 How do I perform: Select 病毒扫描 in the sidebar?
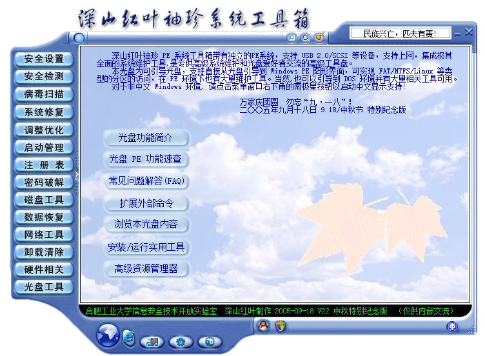coord(44,94)
